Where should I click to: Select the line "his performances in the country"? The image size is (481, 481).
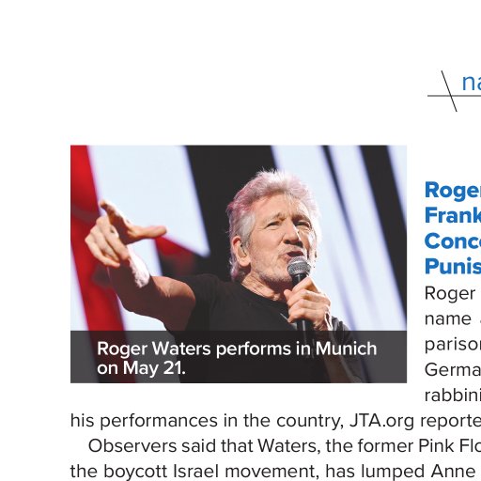click(x=275, y=421)
